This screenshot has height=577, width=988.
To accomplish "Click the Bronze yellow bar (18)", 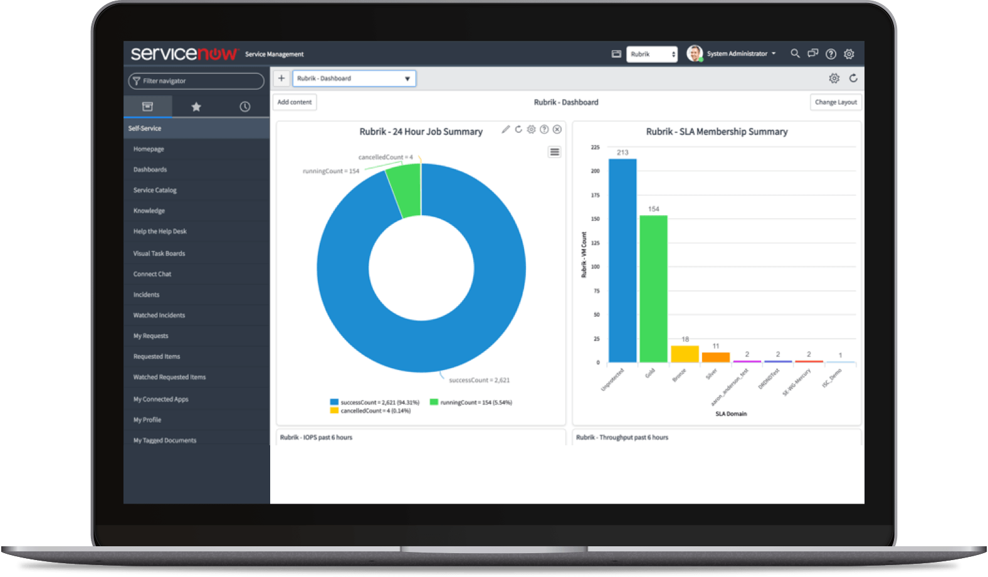I will click(x=685, y=354).
